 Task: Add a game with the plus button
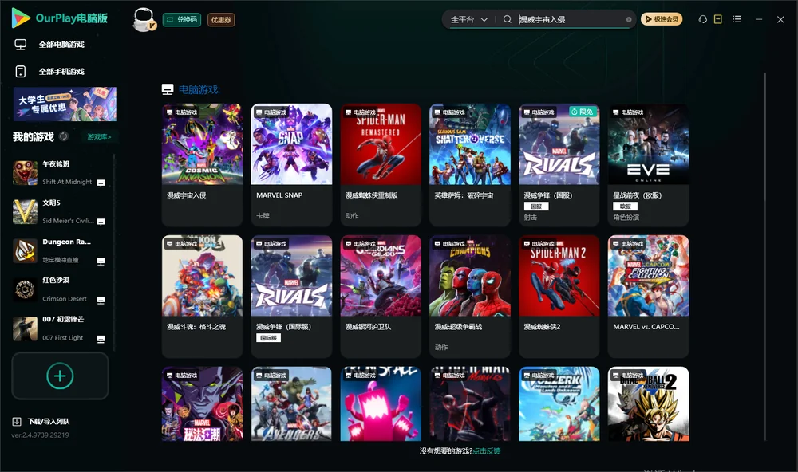click(60, 376)
